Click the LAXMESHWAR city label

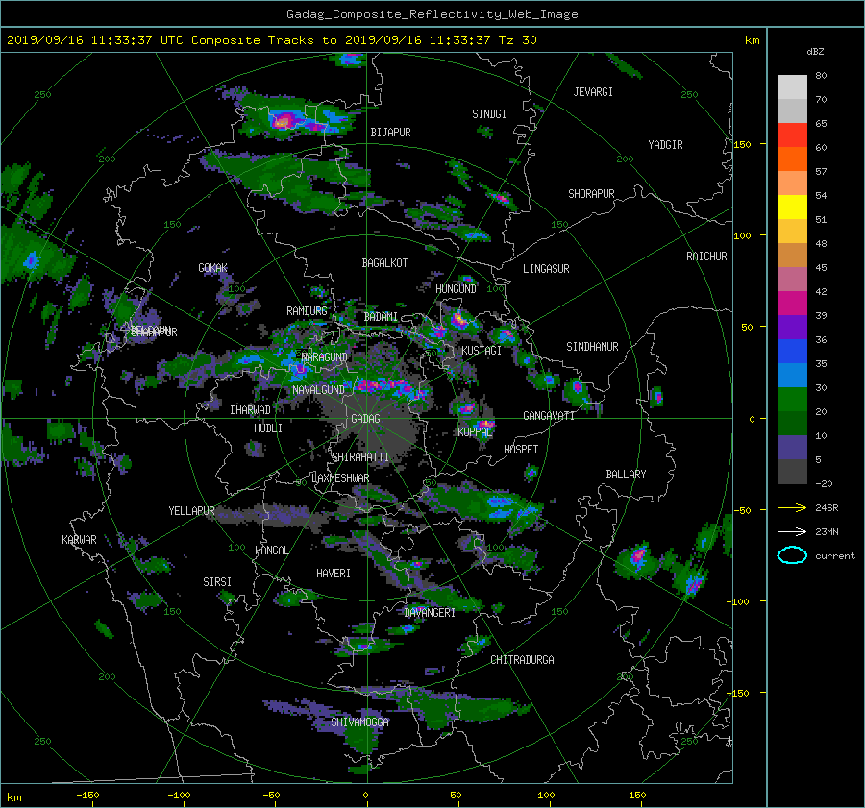(x=340, y=478)
